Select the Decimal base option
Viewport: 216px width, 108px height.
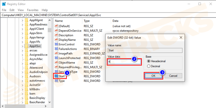154,66
